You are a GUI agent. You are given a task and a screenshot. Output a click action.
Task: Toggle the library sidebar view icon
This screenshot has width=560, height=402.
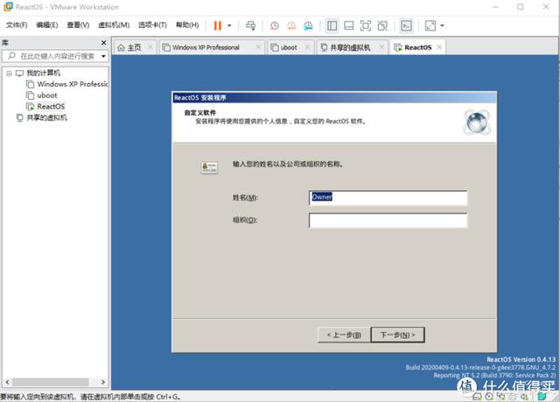pos(332,25)
